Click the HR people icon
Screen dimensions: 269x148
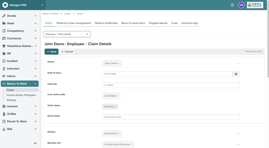coord(4,53)
